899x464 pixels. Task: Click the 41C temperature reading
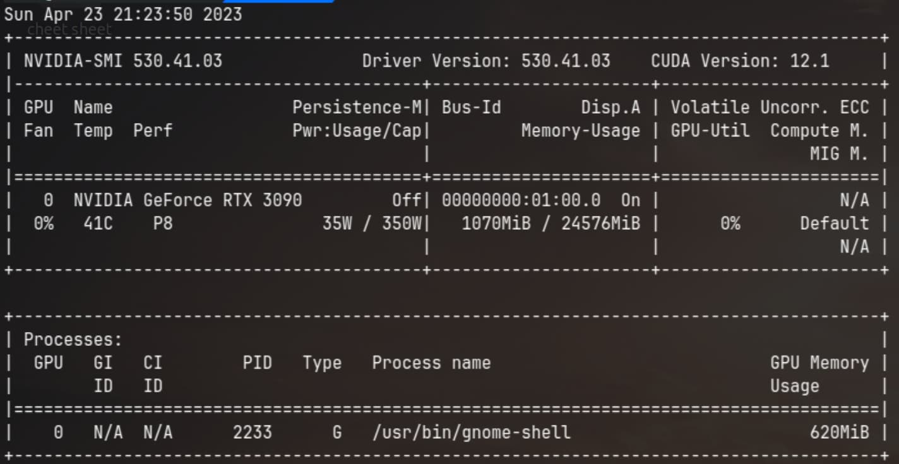[x=98, y=223]
